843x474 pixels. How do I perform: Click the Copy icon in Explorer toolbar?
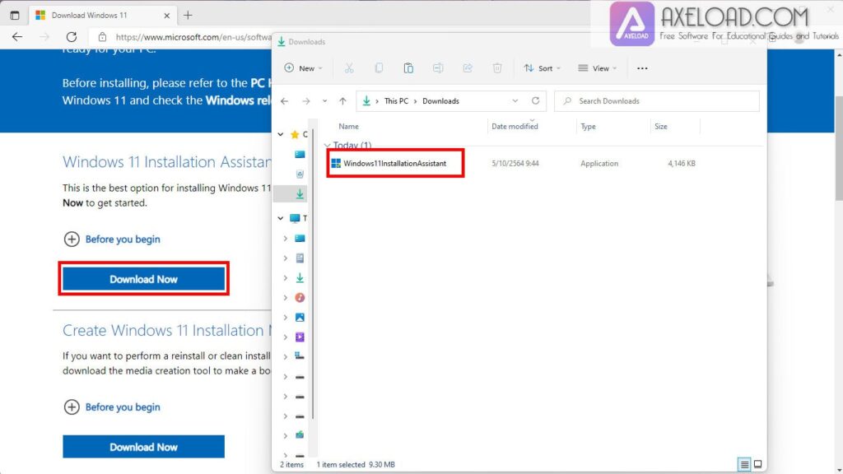[x=379, y=68]
